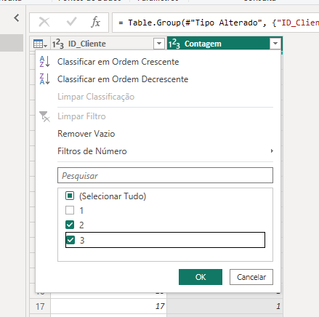Open the Contagem column filter dropdown
Screen dimensions: 319x317
275,44
